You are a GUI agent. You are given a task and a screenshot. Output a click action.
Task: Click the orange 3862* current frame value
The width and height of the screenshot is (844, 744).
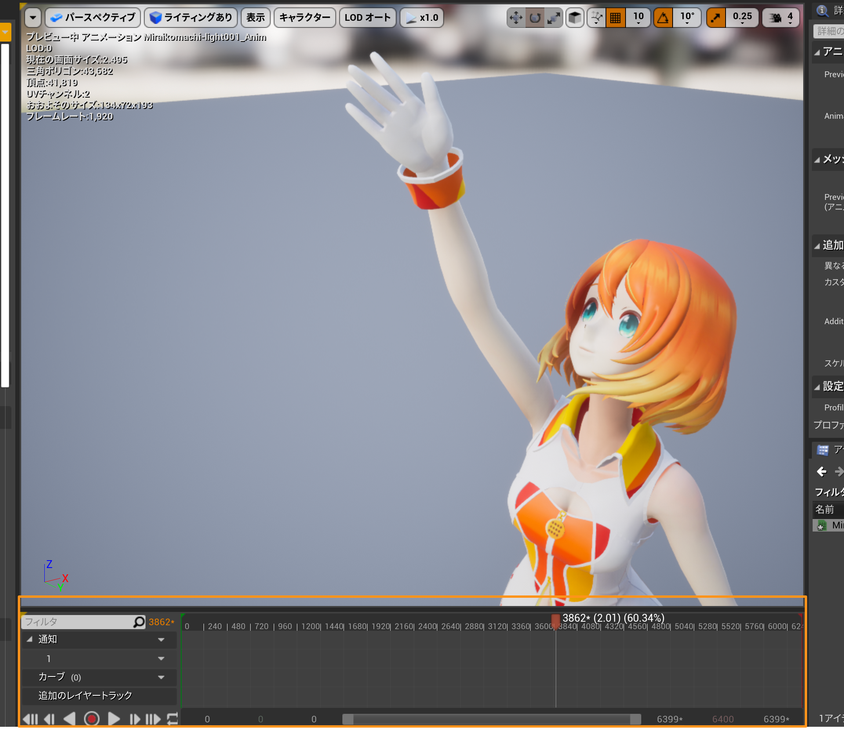162,622
